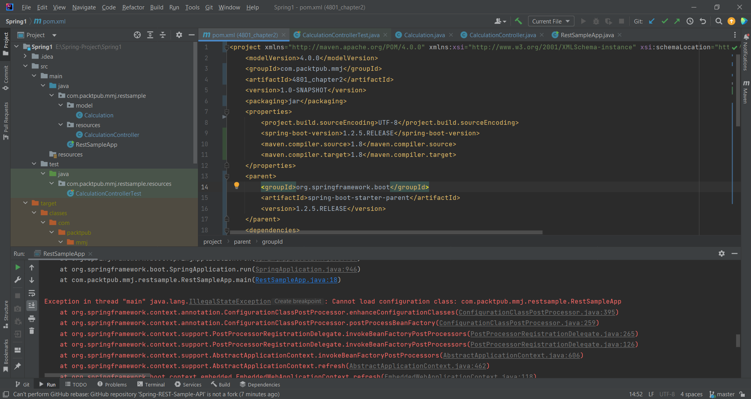Image resolution: width=751 pixels, height=399 pixels.
Task: Click the Build project hammer icon
Action: [518, 21]
